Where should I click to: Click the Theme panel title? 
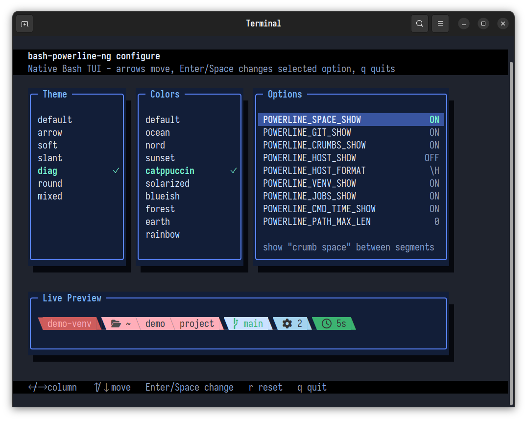[55, 94]
